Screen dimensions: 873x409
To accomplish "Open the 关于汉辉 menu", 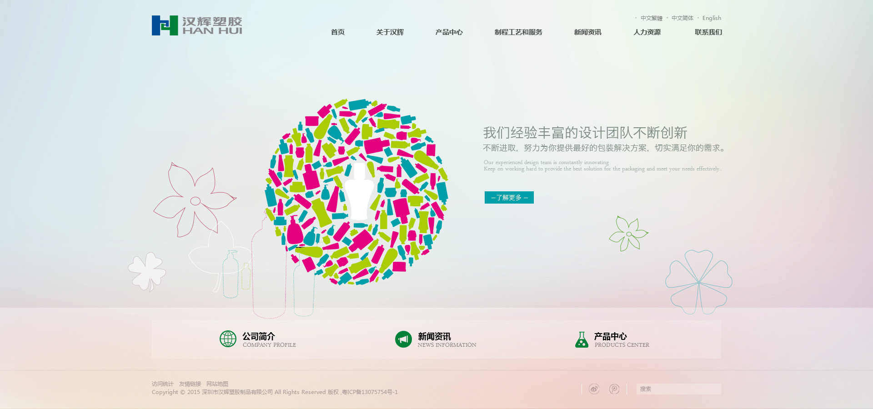I will (x=390, y=32).
